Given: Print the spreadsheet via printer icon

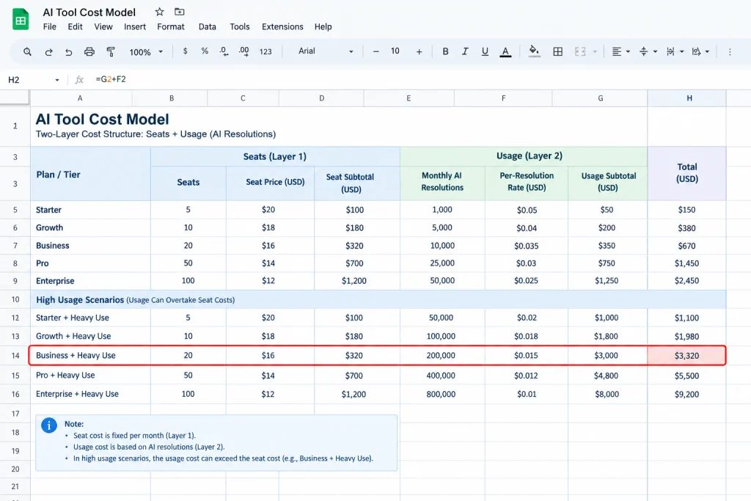Looking at the screenshot, I should tap(89, 52).
